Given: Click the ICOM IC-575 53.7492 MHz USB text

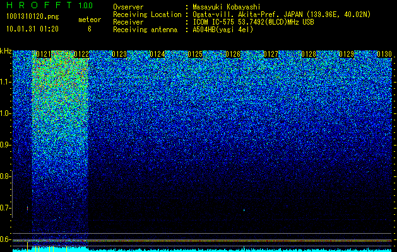Looking at the screenshot, I should point(253,22).
